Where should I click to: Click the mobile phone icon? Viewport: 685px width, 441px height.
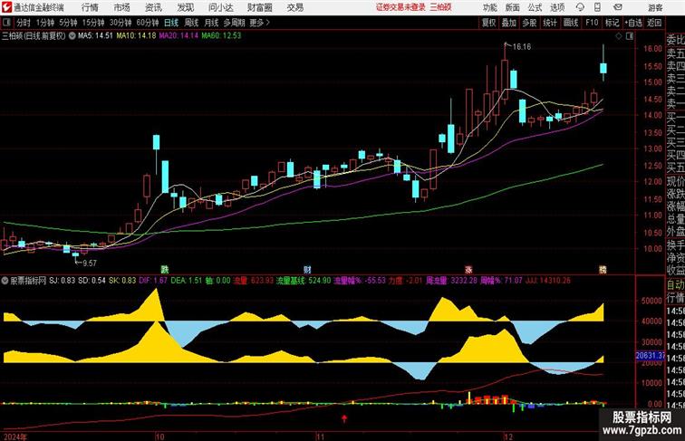tap(598, 7)
